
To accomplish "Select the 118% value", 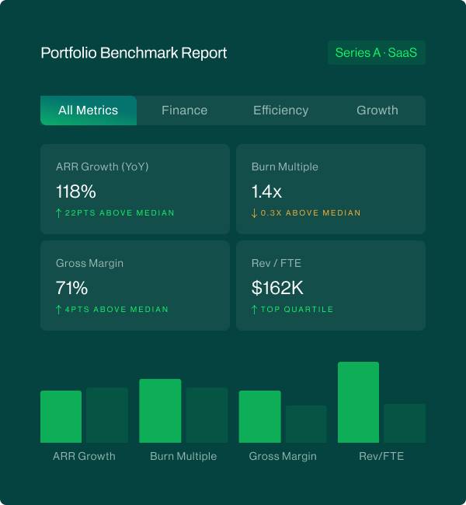I will 76,191.
